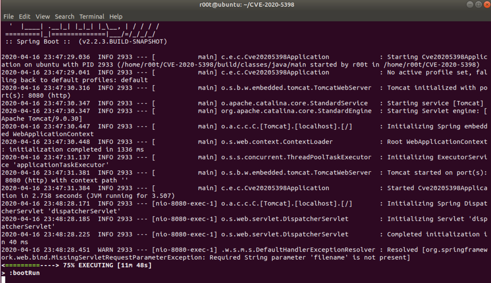
Task: Click the timestamp 2020-04-16 23:47:29.036
Action: click(45, 57)
